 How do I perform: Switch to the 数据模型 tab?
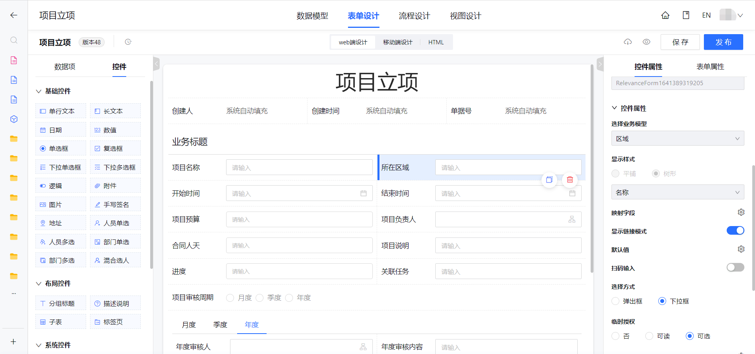(312, 16)
